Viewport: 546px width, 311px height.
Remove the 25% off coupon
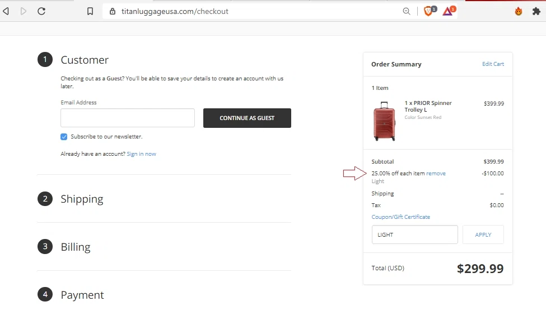click(x=436, y=174)
